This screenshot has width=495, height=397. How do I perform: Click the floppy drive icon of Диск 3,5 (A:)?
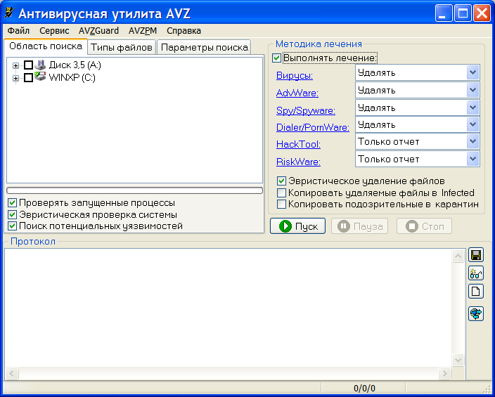pos(40,65)
